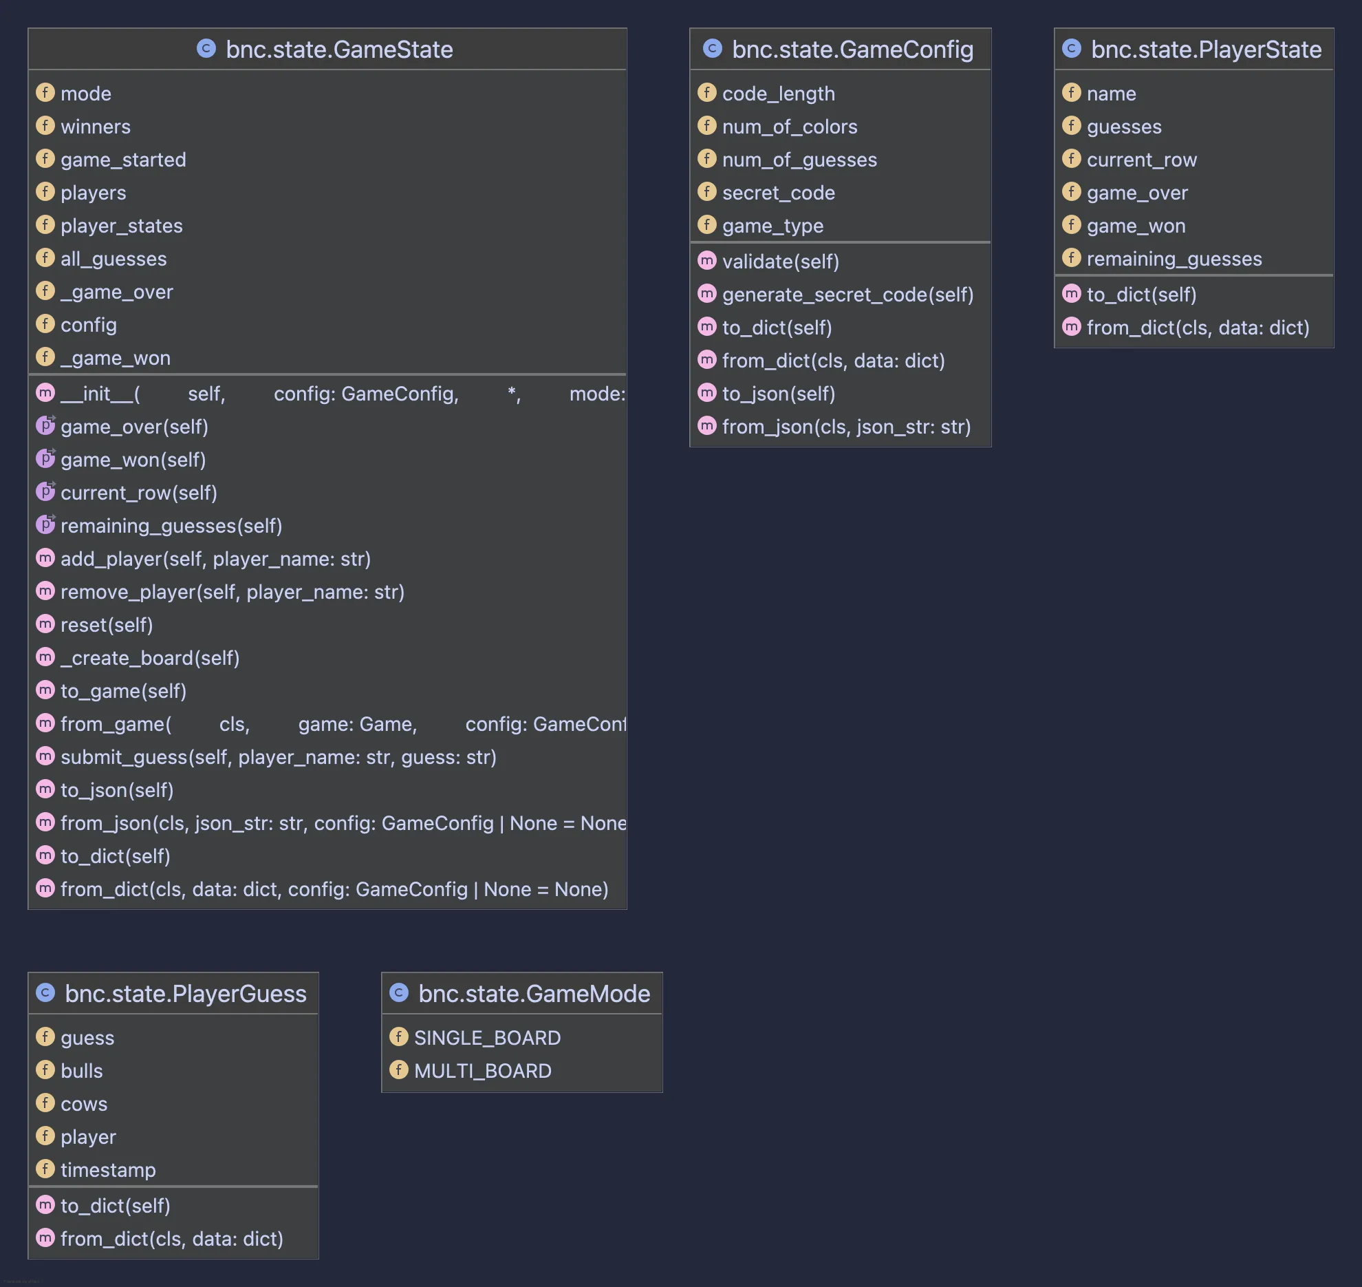Select the player field in PlayerGuess
Image resolution: width=1362 pixels, height=1287 pixels.
[88, 1137]
